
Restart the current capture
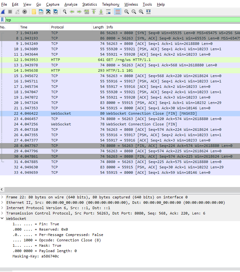coord(17,12)
